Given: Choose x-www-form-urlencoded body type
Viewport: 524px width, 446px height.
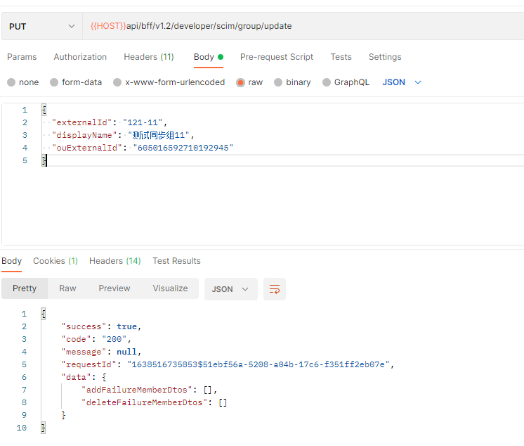Looking at the screenshot, I should [117, 82].
